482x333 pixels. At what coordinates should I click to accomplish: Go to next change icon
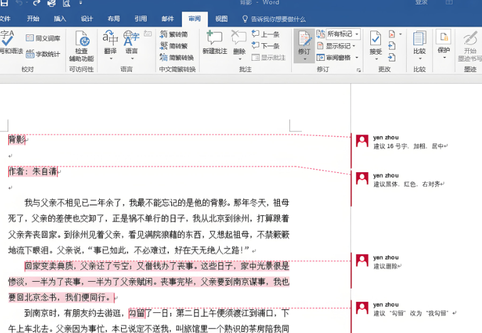(x=392, y=58)
